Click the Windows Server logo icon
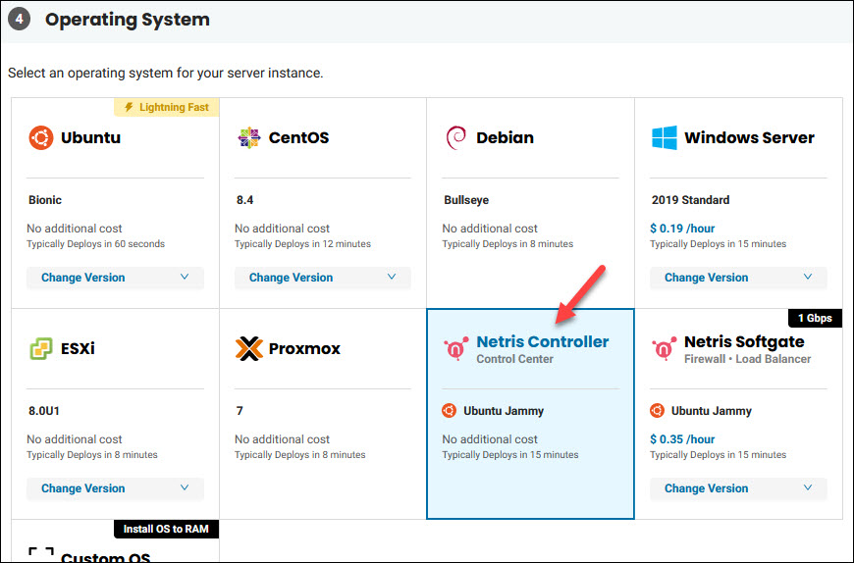The width and height of the screenshot is (854, 563). (664, 137)
